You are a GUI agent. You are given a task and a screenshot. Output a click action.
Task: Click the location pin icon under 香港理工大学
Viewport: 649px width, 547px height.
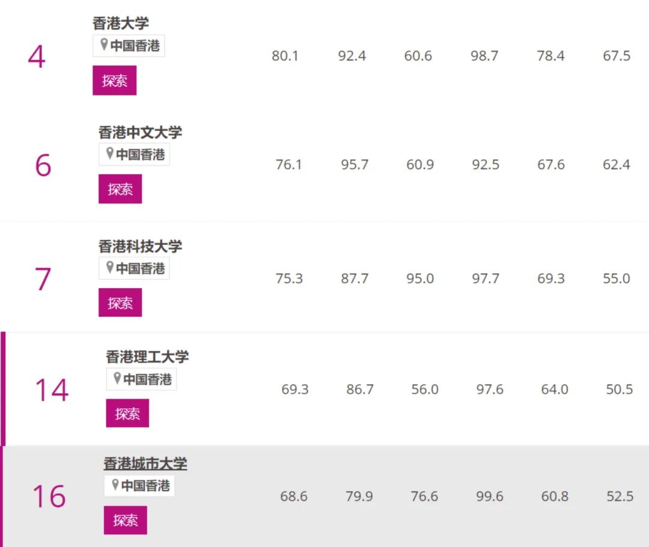pyautogui.click(x=117, y=378)
